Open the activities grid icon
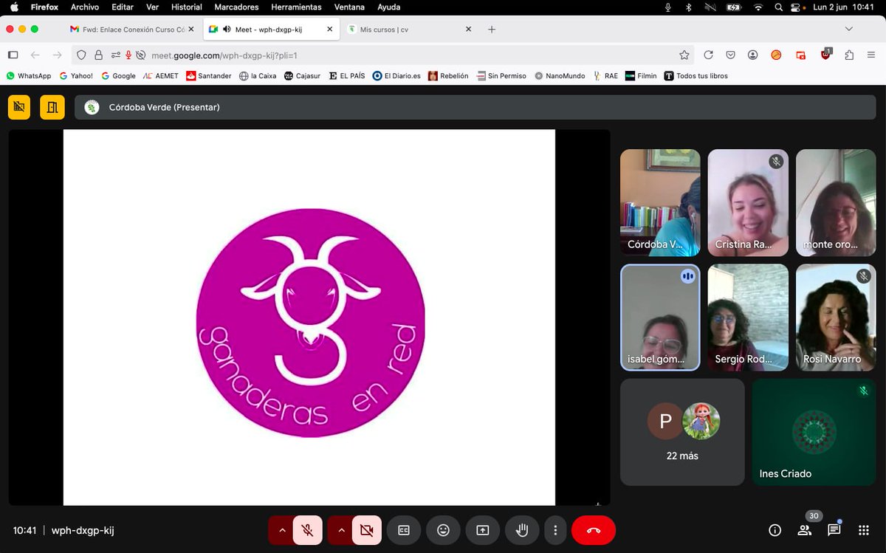Viewport: 886px width, 553px height. [x=863, y=530]
